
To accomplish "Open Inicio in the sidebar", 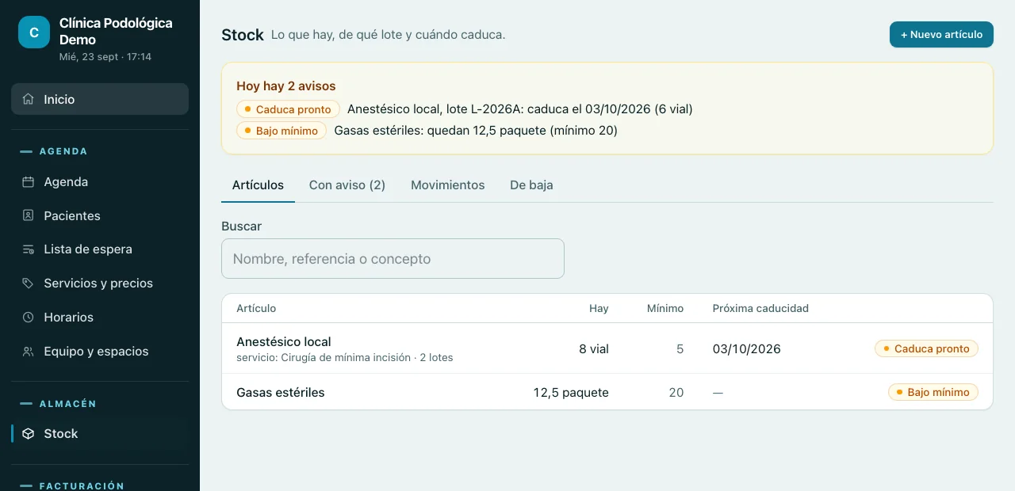I will pos(100,99).
